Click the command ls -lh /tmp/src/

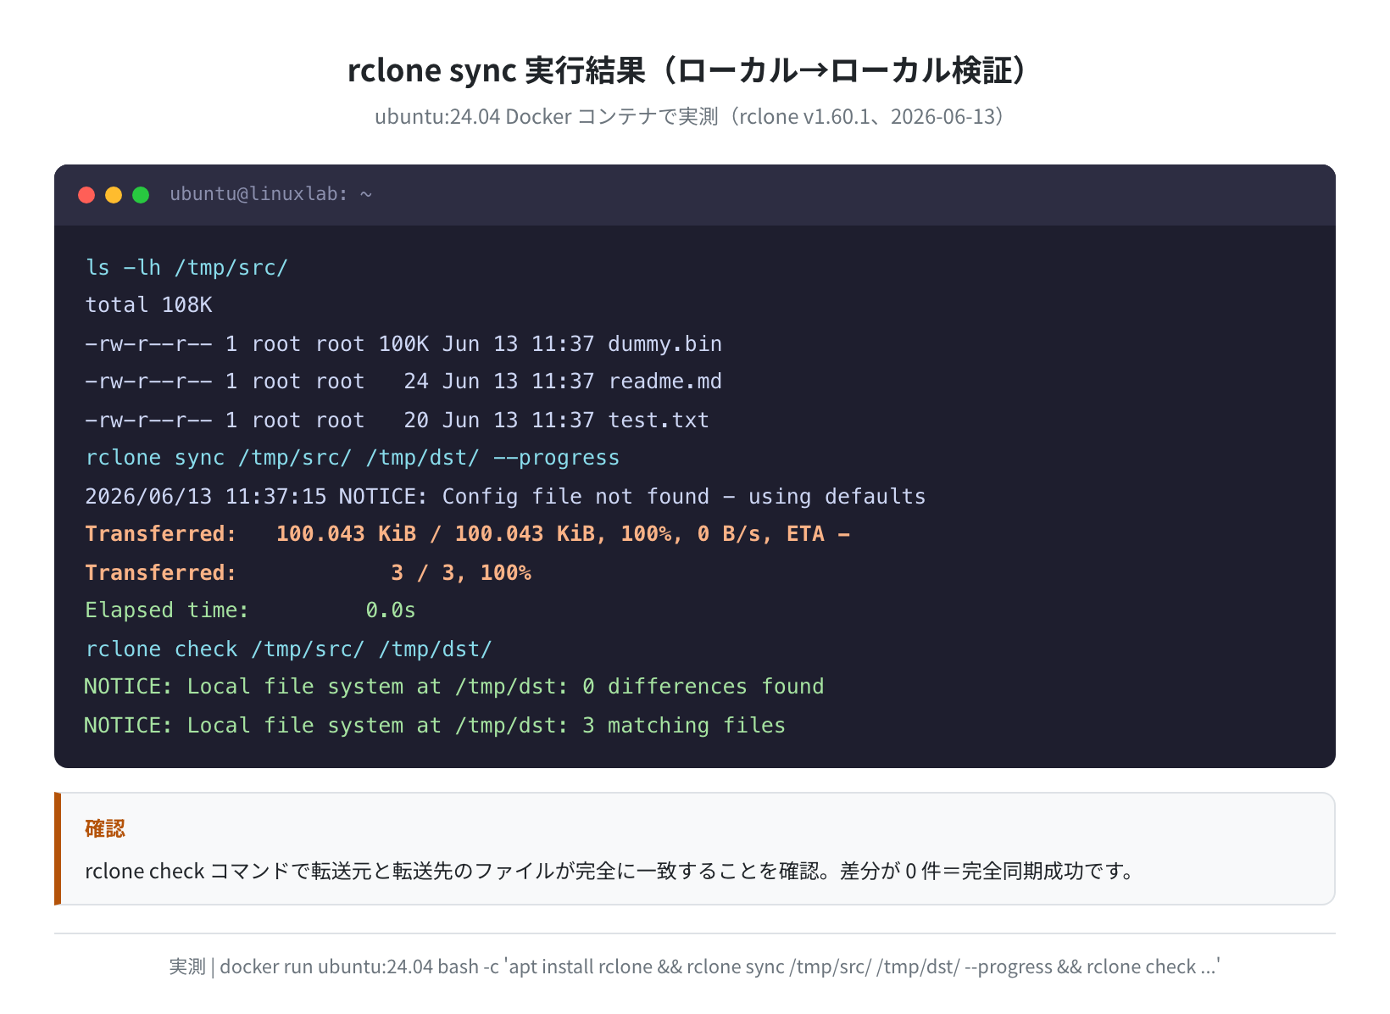[x=186, y=268]
